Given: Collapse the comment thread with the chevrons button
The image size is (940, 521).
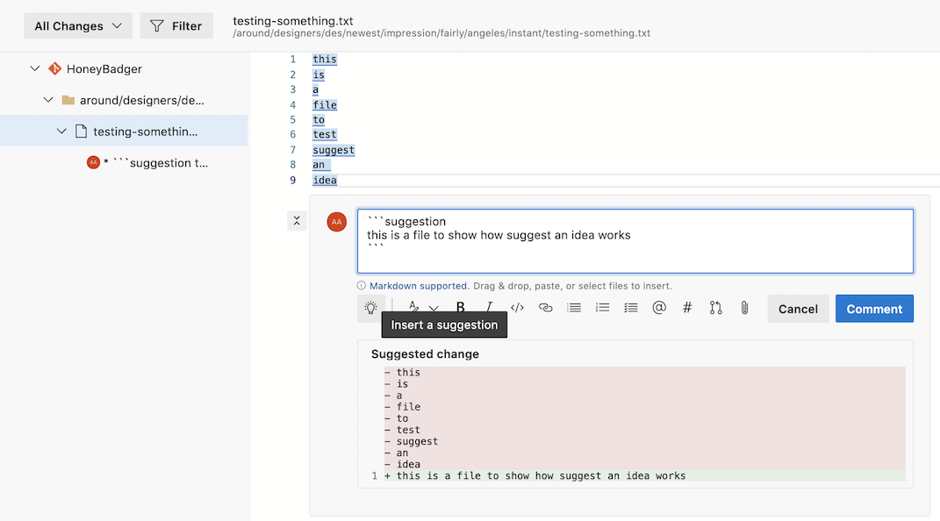Looking at the screenshot, I should point(297,221).
